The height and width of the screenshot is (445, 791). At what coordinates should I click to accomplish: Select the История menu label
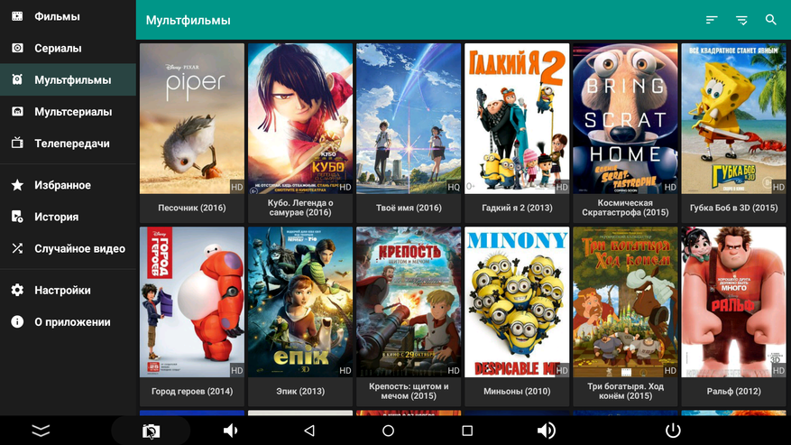pyautogui.click(x=57, y=218)
